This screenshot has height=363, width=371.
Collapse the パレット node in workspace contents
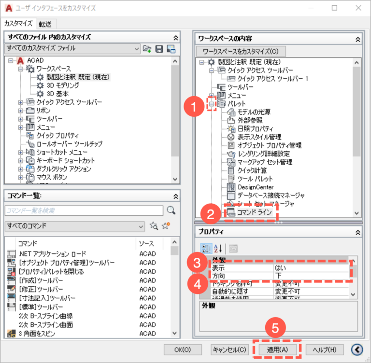pyautogui.click(x=212, y=104)
